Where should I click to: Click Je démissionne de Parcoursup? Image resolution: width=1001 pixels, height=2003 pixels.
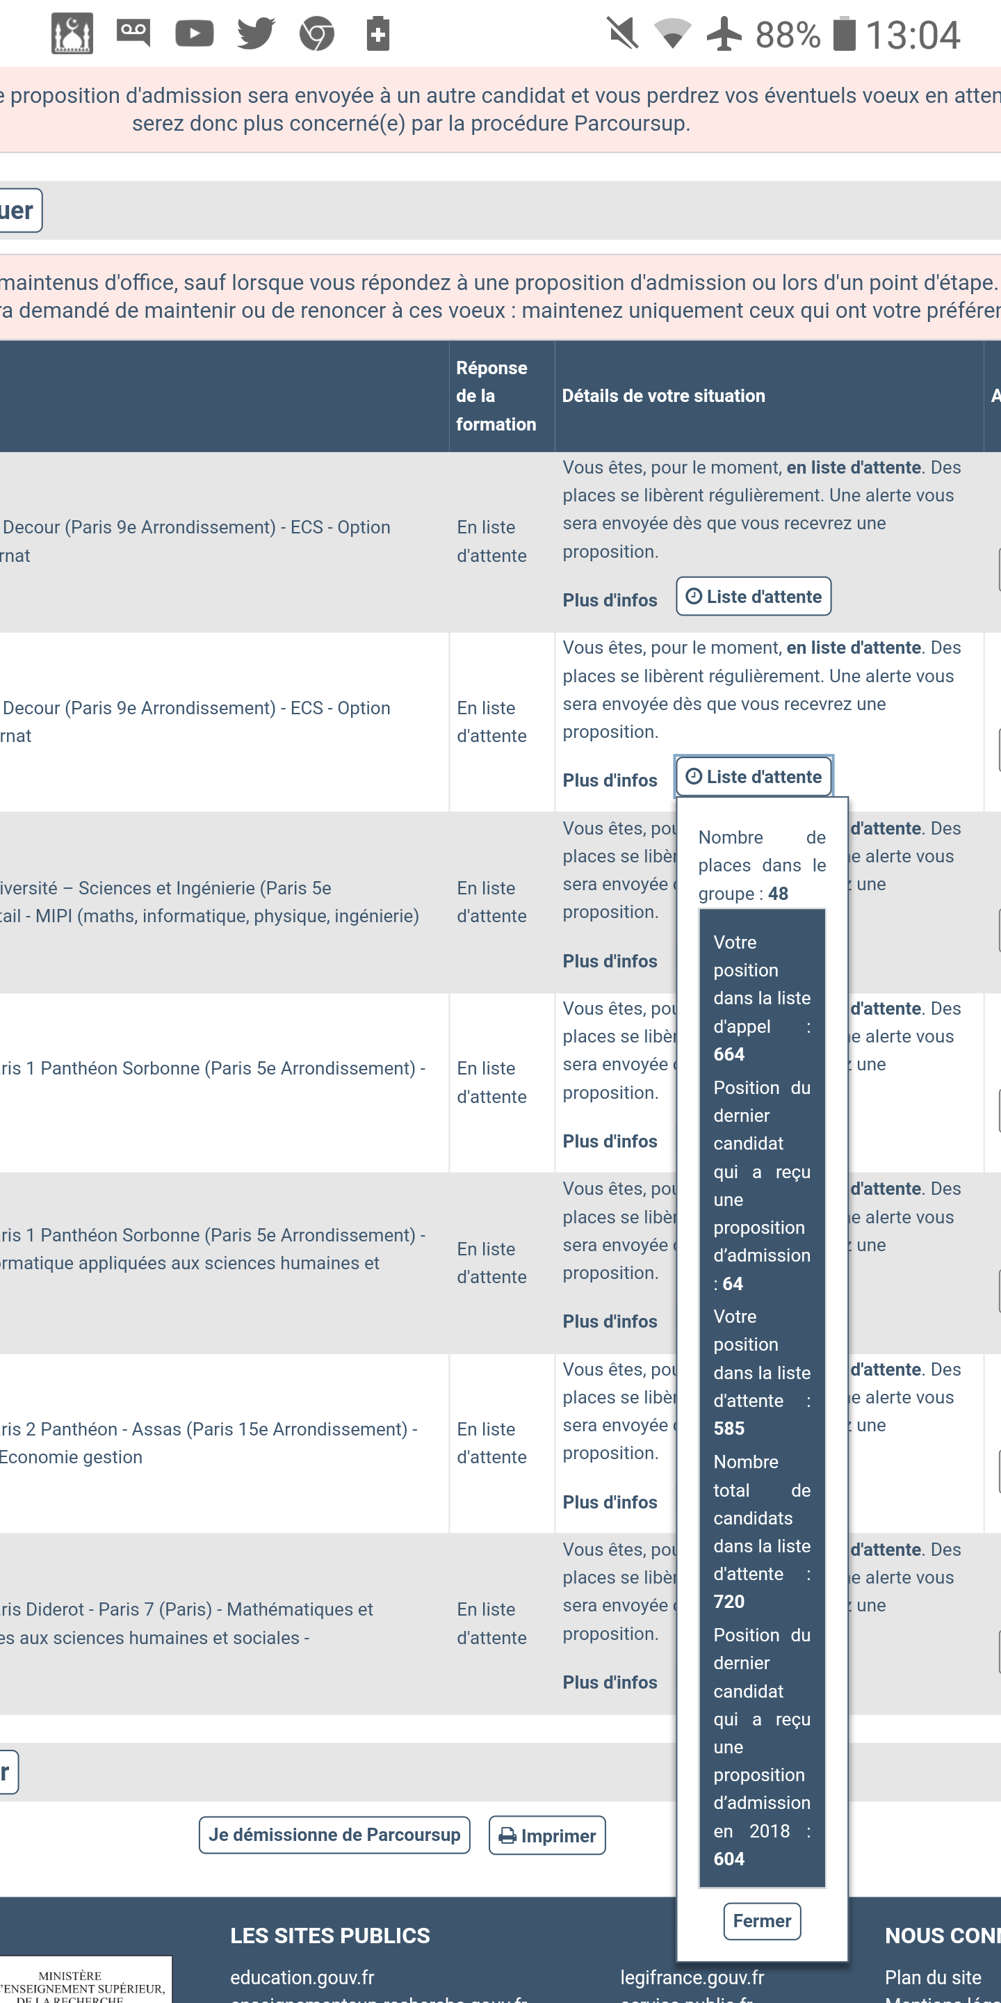click(334, 1835)
